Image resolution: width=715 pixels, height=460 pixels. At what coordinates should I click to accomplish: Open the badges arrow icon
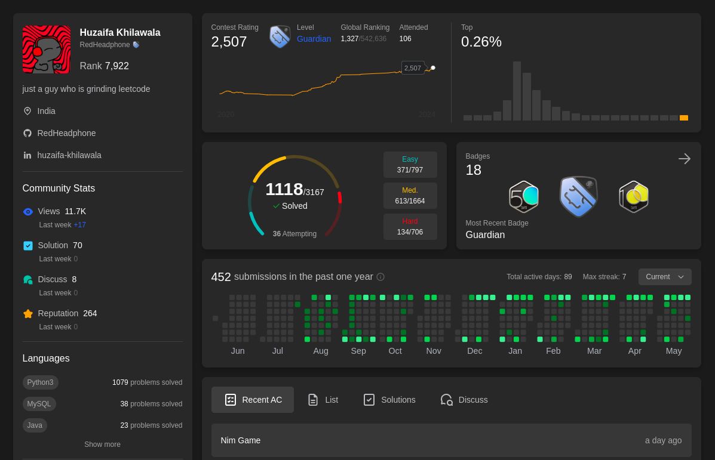coord(684,159)
